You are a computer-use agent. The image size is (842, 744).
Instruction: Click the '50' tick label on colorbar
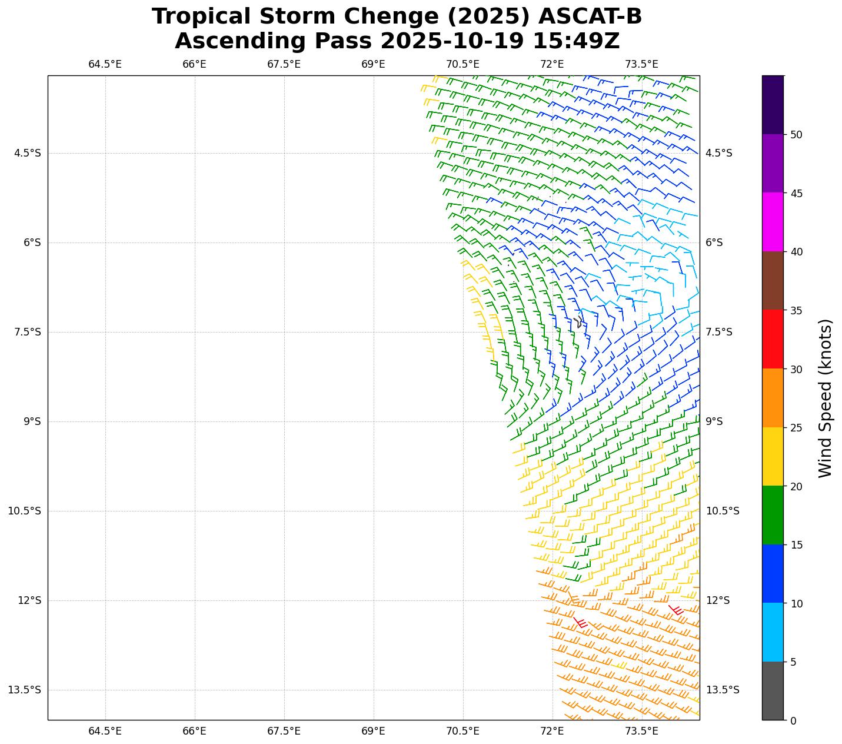click(x=796, y=135)
